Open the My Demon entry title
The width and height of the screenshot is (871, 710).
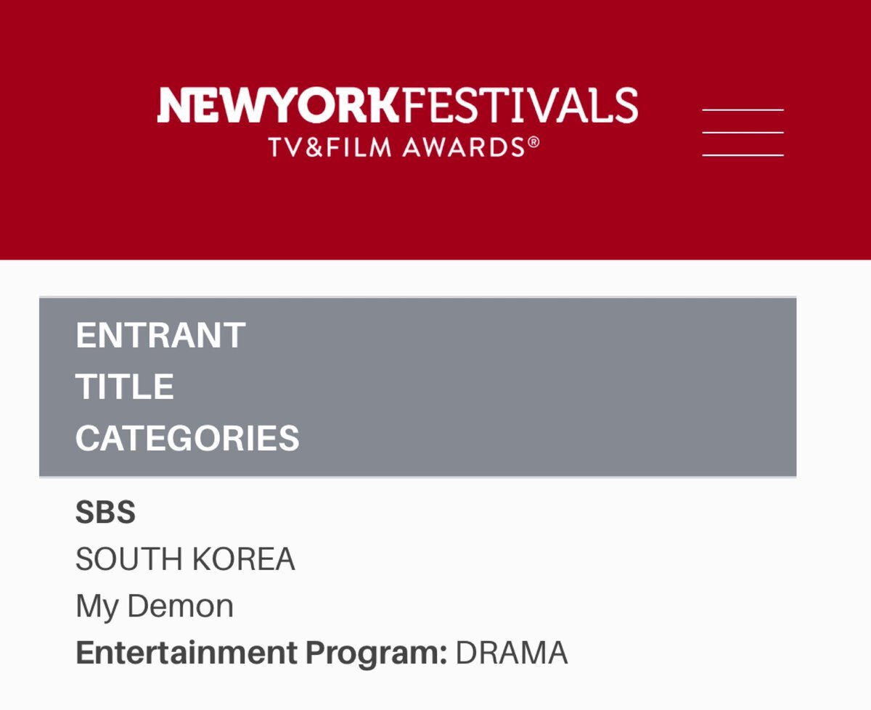155,607
